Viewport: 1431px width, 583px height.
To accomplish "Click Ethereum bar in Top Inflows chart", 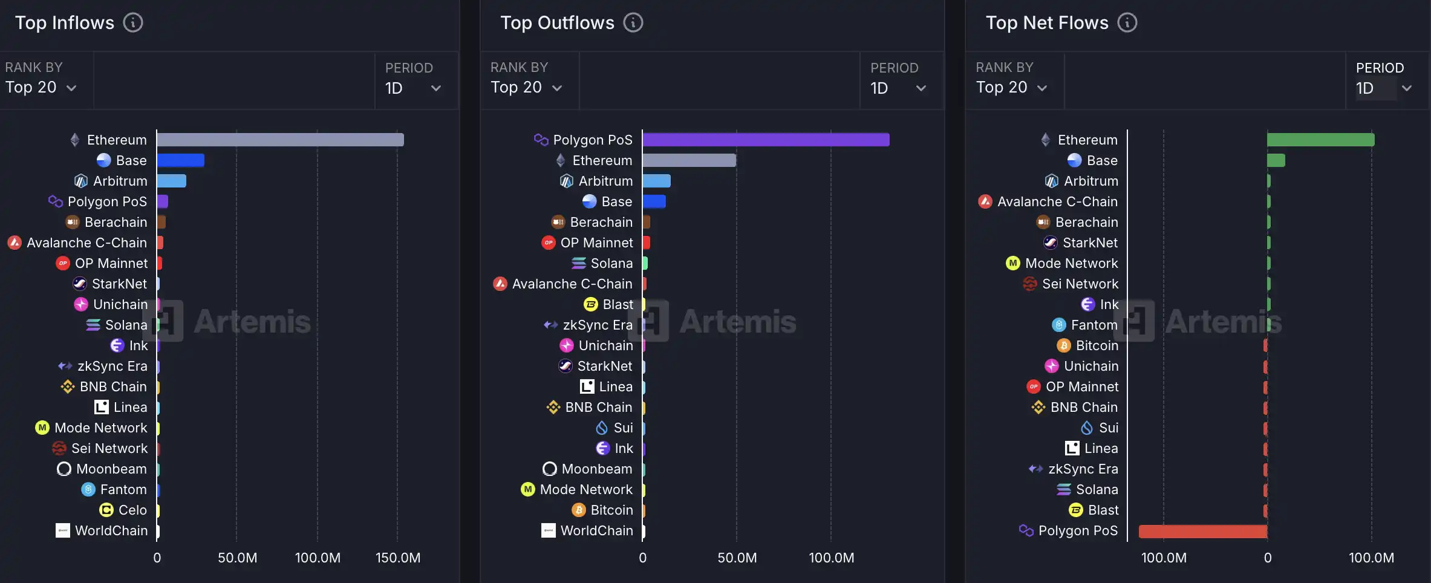I will pyautogui.click(x=281, y=140).
